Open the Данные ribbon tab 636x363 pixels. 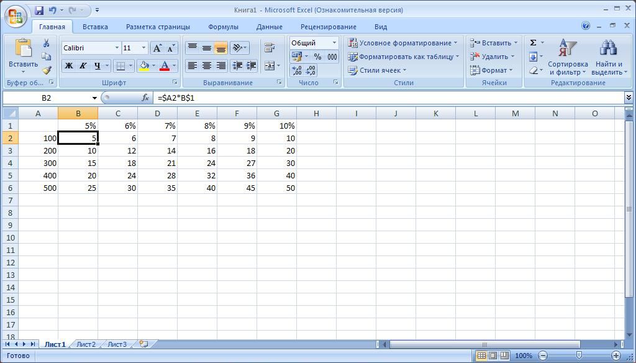(x=270, y=27)
